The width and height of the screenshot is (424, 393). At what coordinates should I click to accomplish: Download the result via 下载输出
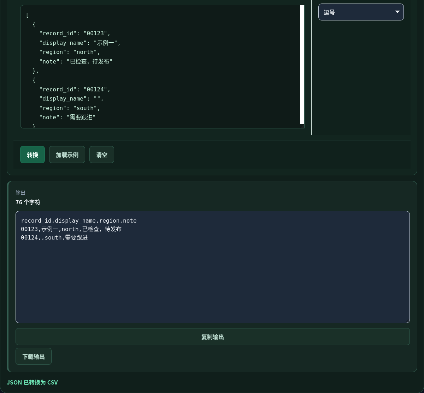tap(34, 356)
